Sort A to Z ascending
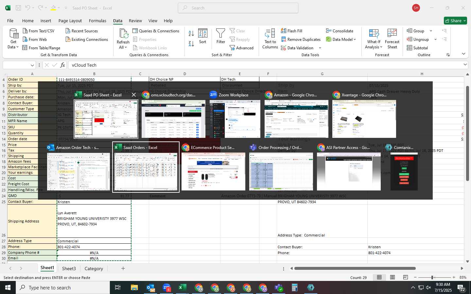Screen dimensions: 471x294 [191, 33]
